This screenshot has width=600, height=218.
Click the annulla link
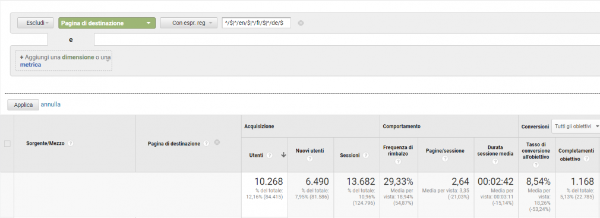[50, 104]
